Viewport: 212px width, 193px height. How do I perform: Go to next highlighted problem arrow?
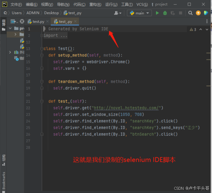pos(207,29)
